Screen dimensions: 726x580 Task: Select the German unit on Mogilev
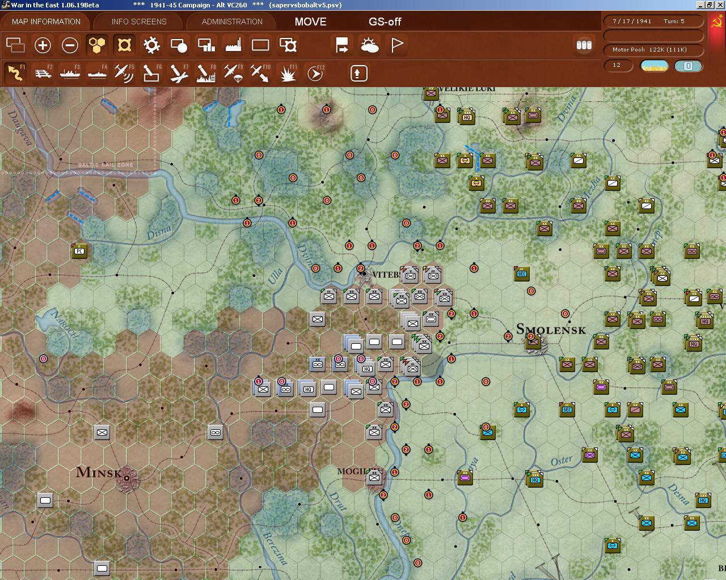pos(374,477)
